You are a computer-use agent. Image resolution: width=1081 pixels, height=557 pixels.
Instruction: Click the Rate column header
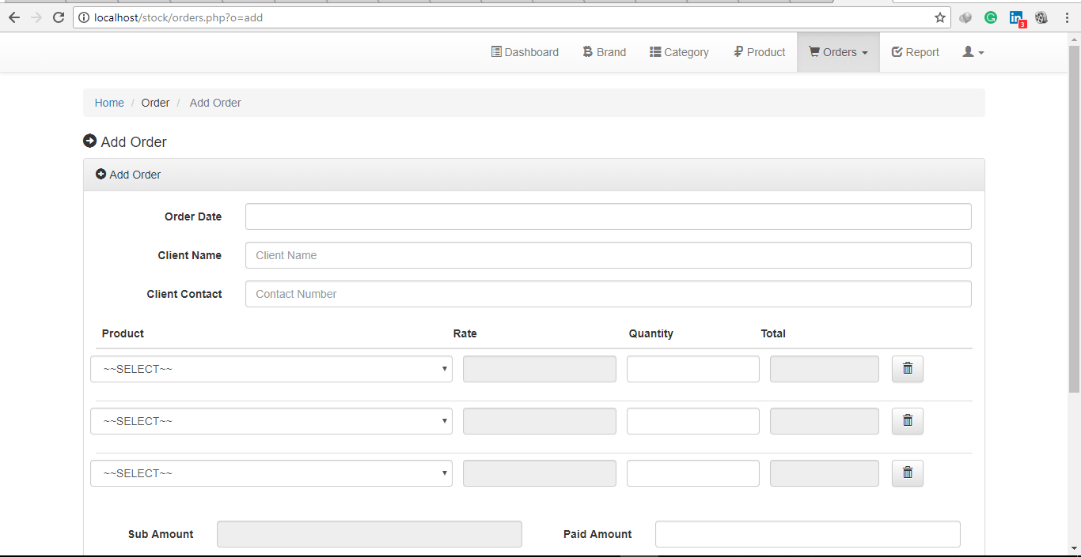[x=465, y=333]
